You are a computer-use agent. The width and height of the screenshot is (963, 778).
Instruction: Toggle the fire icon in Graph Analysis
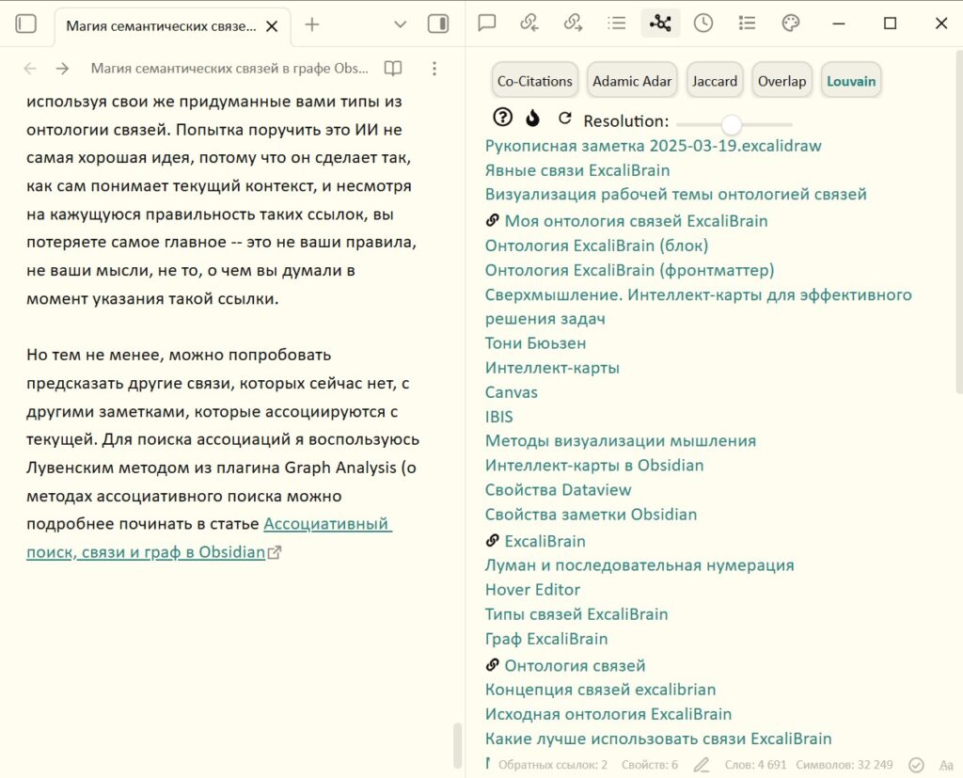(x=533, y=118)
